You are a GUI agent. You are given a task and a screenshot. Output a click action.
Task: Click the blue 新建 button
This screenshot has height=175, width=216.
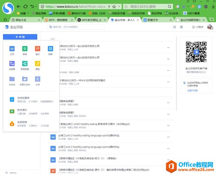click(20, 37)
